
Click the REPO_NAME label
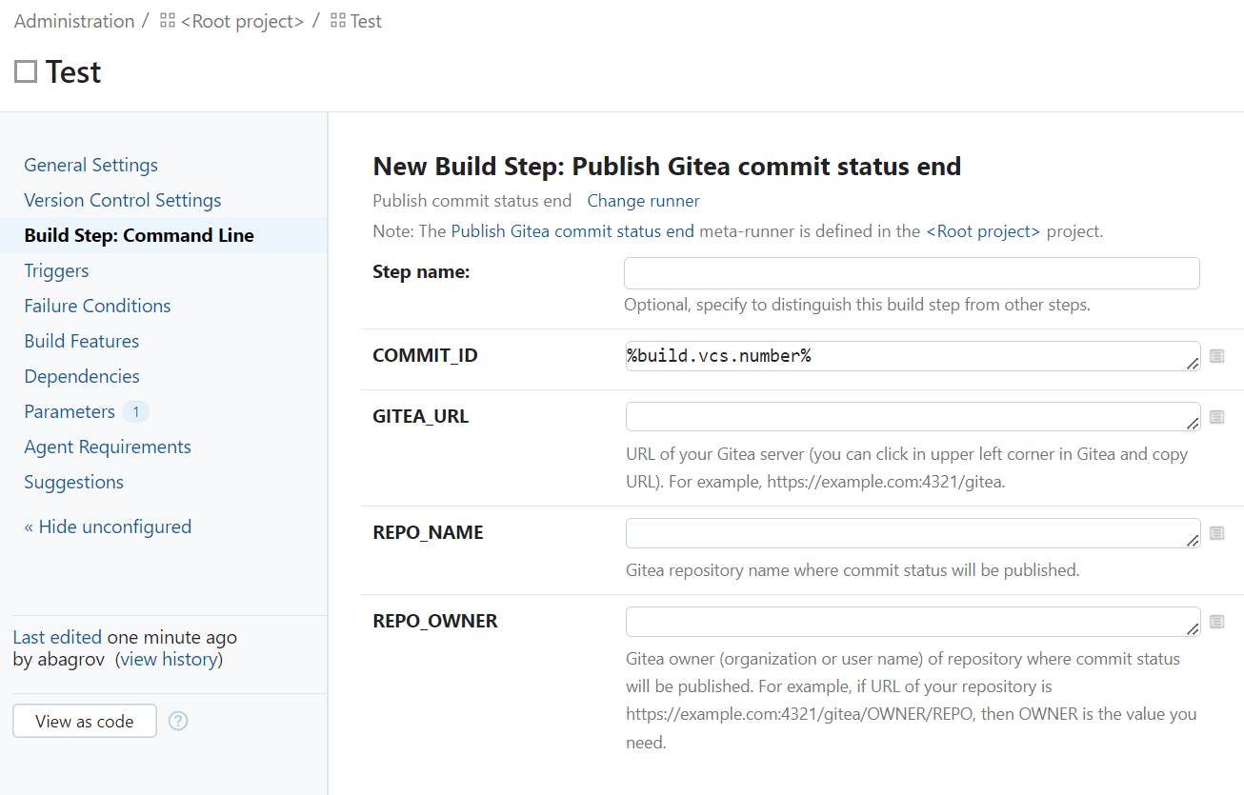click(x=428, y=533)
